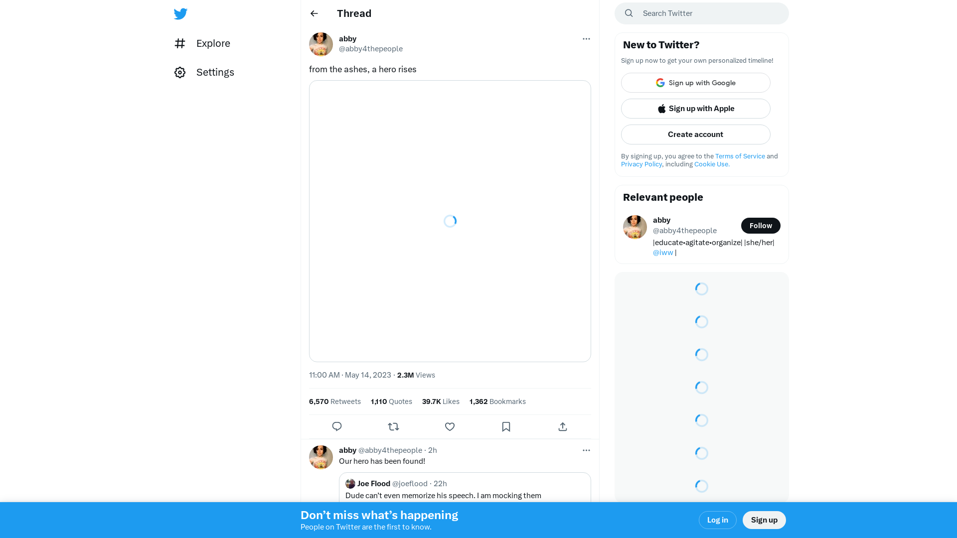Click the Sign up with Google button
957x538 pixels.
pyautogui.click(x=695, y=83)
